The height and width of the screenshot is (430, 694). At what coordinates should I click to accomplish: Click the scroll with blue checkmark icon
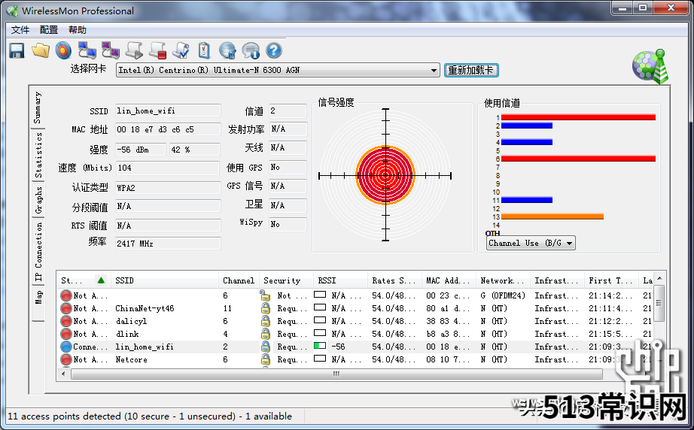pyautogui.click(x=181, y=51)
